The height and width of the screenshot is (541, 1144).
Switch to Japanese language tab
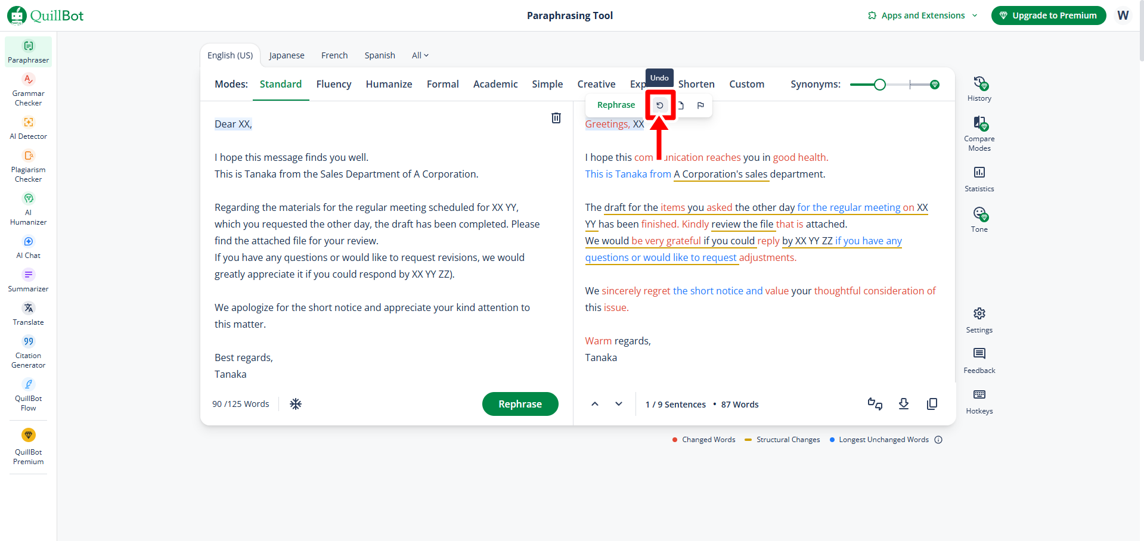tap(287, 55)
